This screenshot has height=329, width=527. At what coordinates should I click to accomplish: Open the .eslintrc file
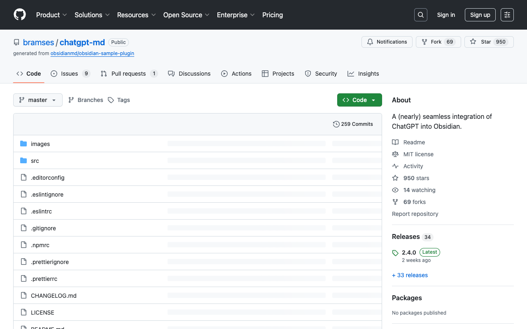(41, 211)
